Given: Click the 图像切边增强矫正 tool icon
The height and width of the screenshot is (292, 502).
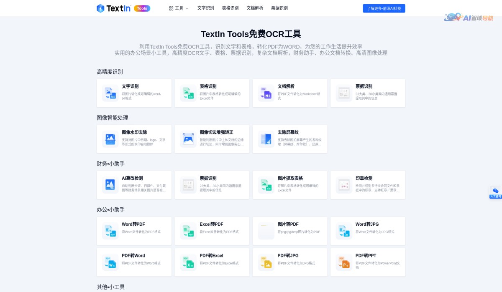Looking at the screenshot, I should click(x=188, y=139).
